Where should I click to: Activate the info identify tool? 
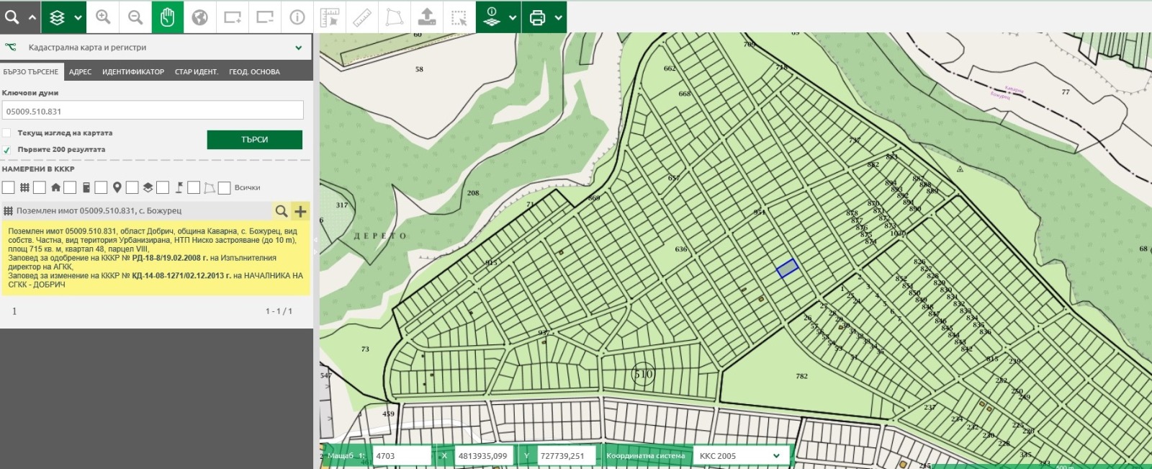[x=297, y=17]
